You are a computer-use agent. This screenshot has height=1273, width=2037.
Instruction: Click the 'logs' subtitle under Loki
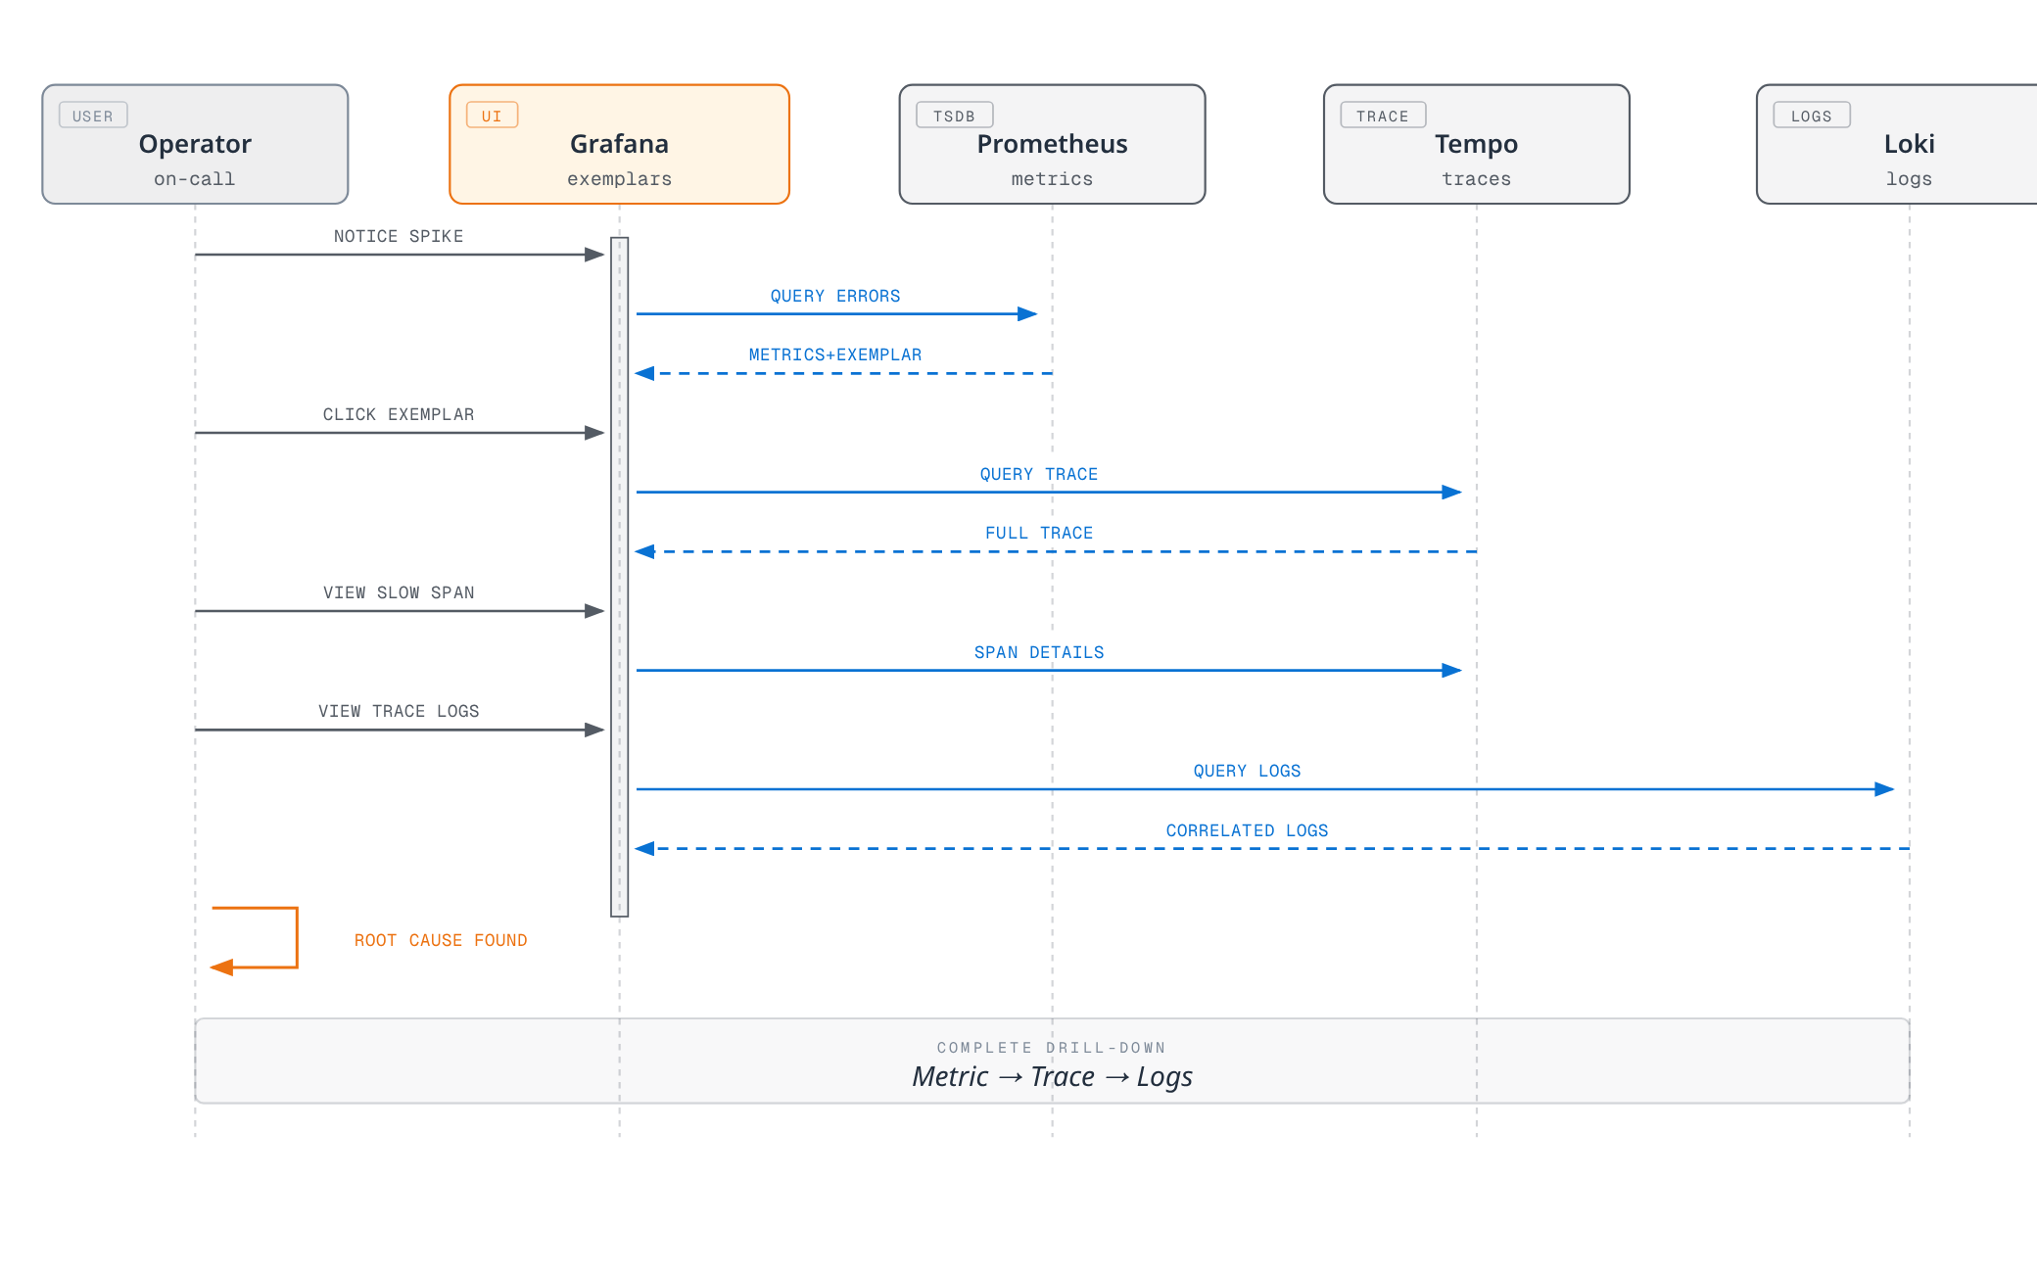pyautogui.click(x=1909, y=179)
